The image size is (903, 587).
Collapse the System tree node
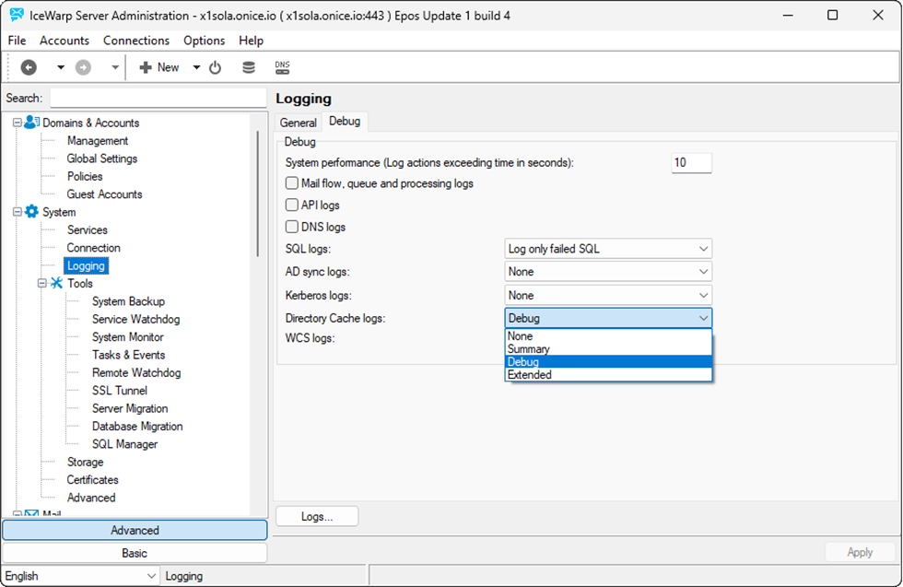(x=18, y=212)
